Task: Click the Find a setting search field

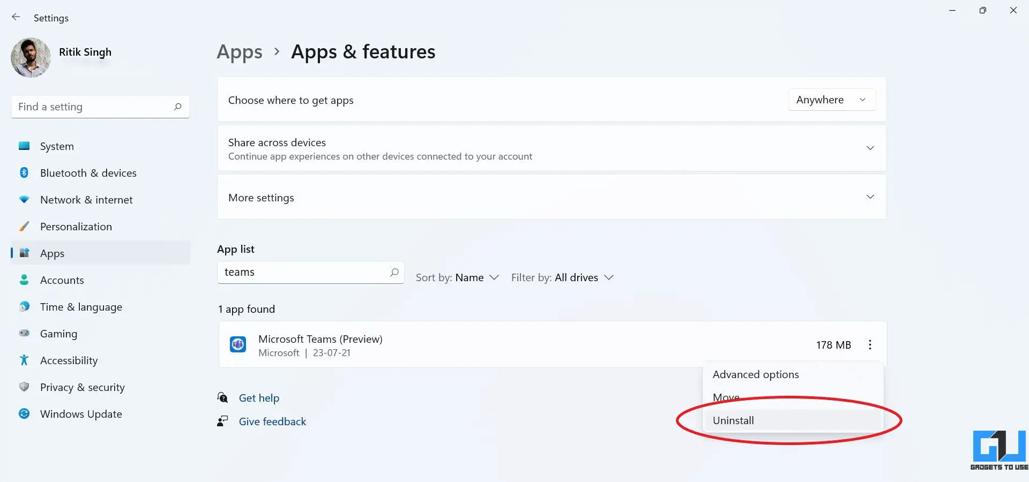Action: pyautogui.click(x=100, y=107)
